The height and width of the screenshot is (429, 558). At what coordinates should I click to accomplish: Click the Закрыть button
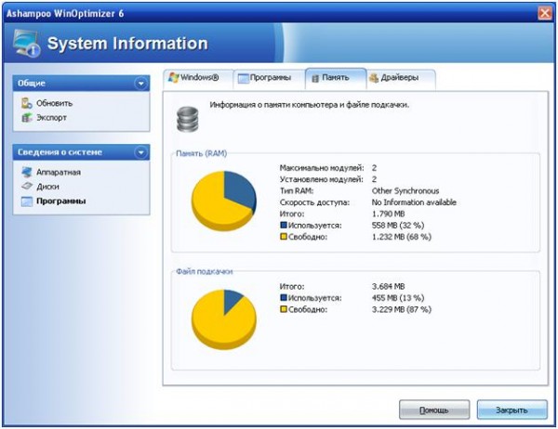(x=511, y=410)
